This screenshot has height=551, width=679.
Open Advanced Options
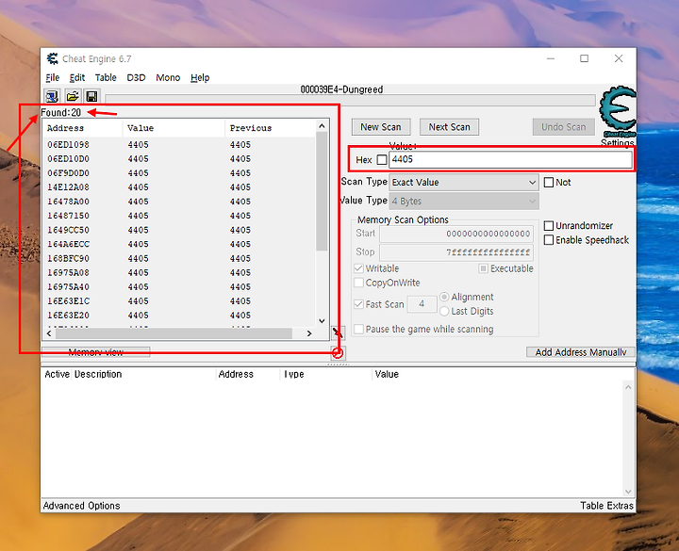pyautogui.click(x=81, y=506)
